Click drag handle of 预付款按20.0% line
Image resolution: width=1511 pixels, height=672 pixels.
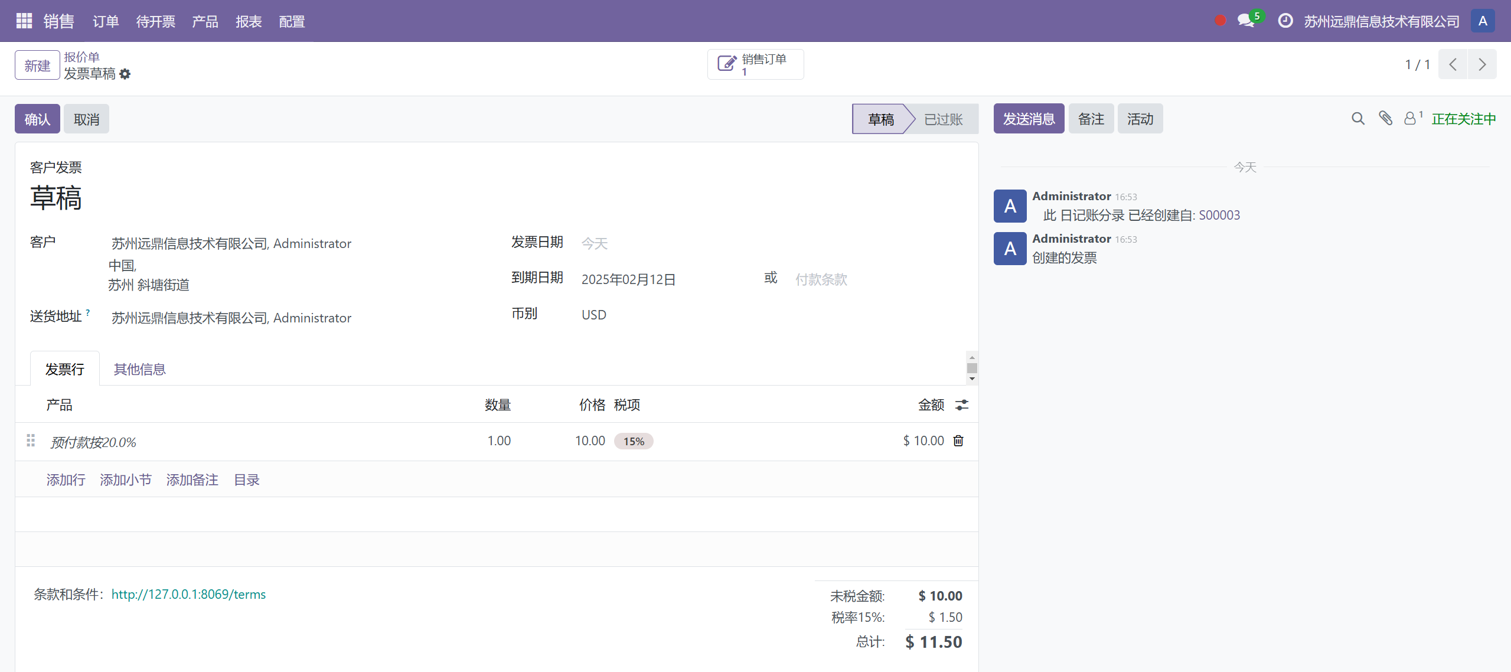[31, 441]
